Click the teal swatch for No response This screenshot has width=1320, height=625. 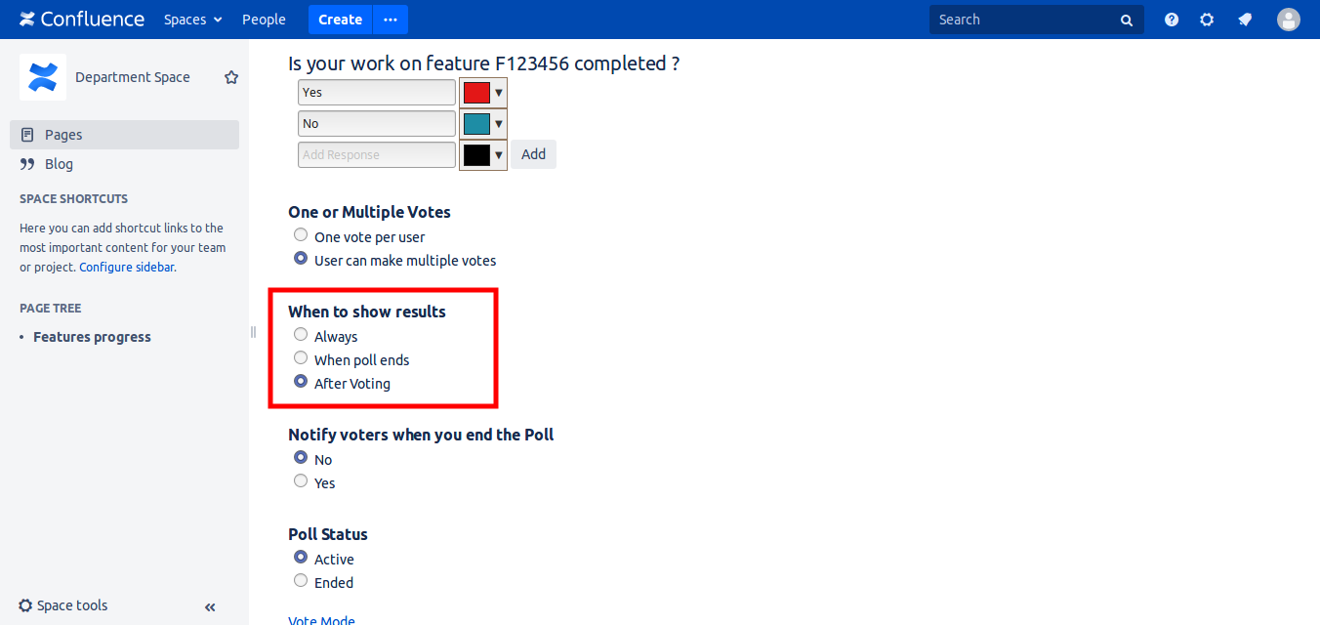click(x=476, y=124)
